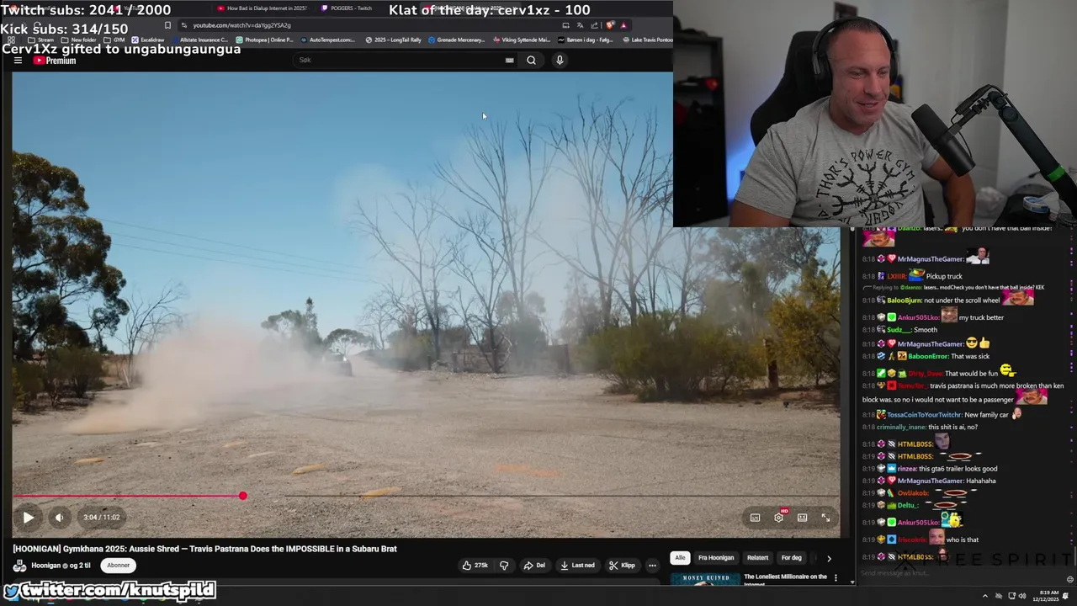Click the browser address bar URL

[241, 25]
